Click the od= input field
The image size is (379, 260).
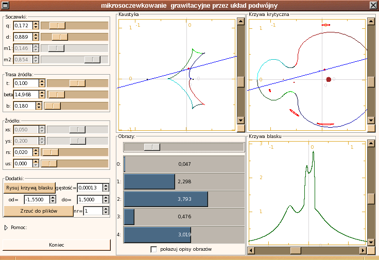pyautogui.click(x=37, y=199)
